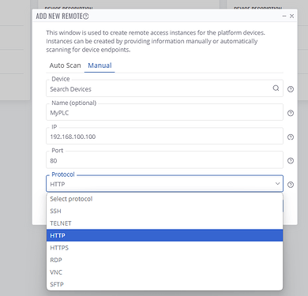Click the help icon beside the IP field
This screenshot has height=296, width=308.
pyautogui.click(x=291, y=137)
